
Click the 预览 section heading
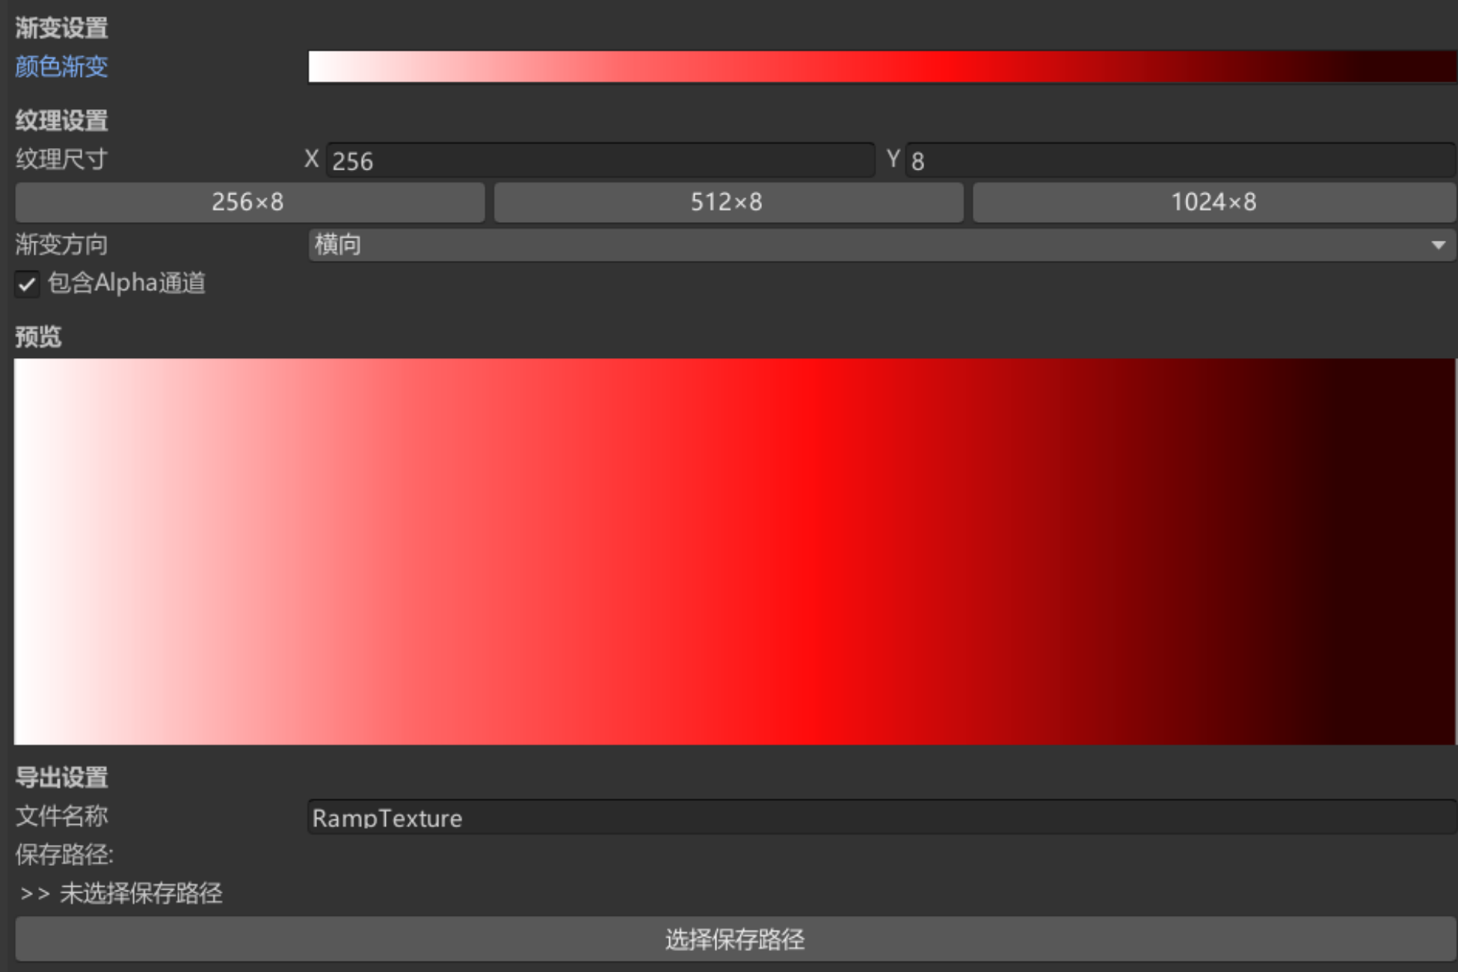38,336
